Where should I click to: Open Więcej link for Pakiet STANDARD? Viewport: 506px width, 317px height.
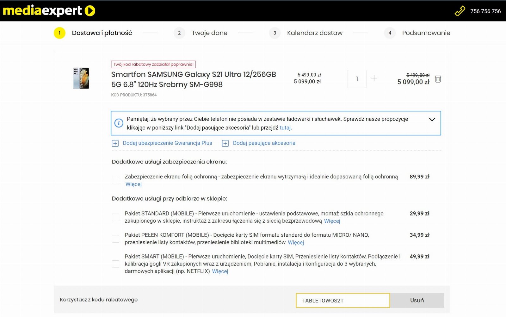click(332, 221)
